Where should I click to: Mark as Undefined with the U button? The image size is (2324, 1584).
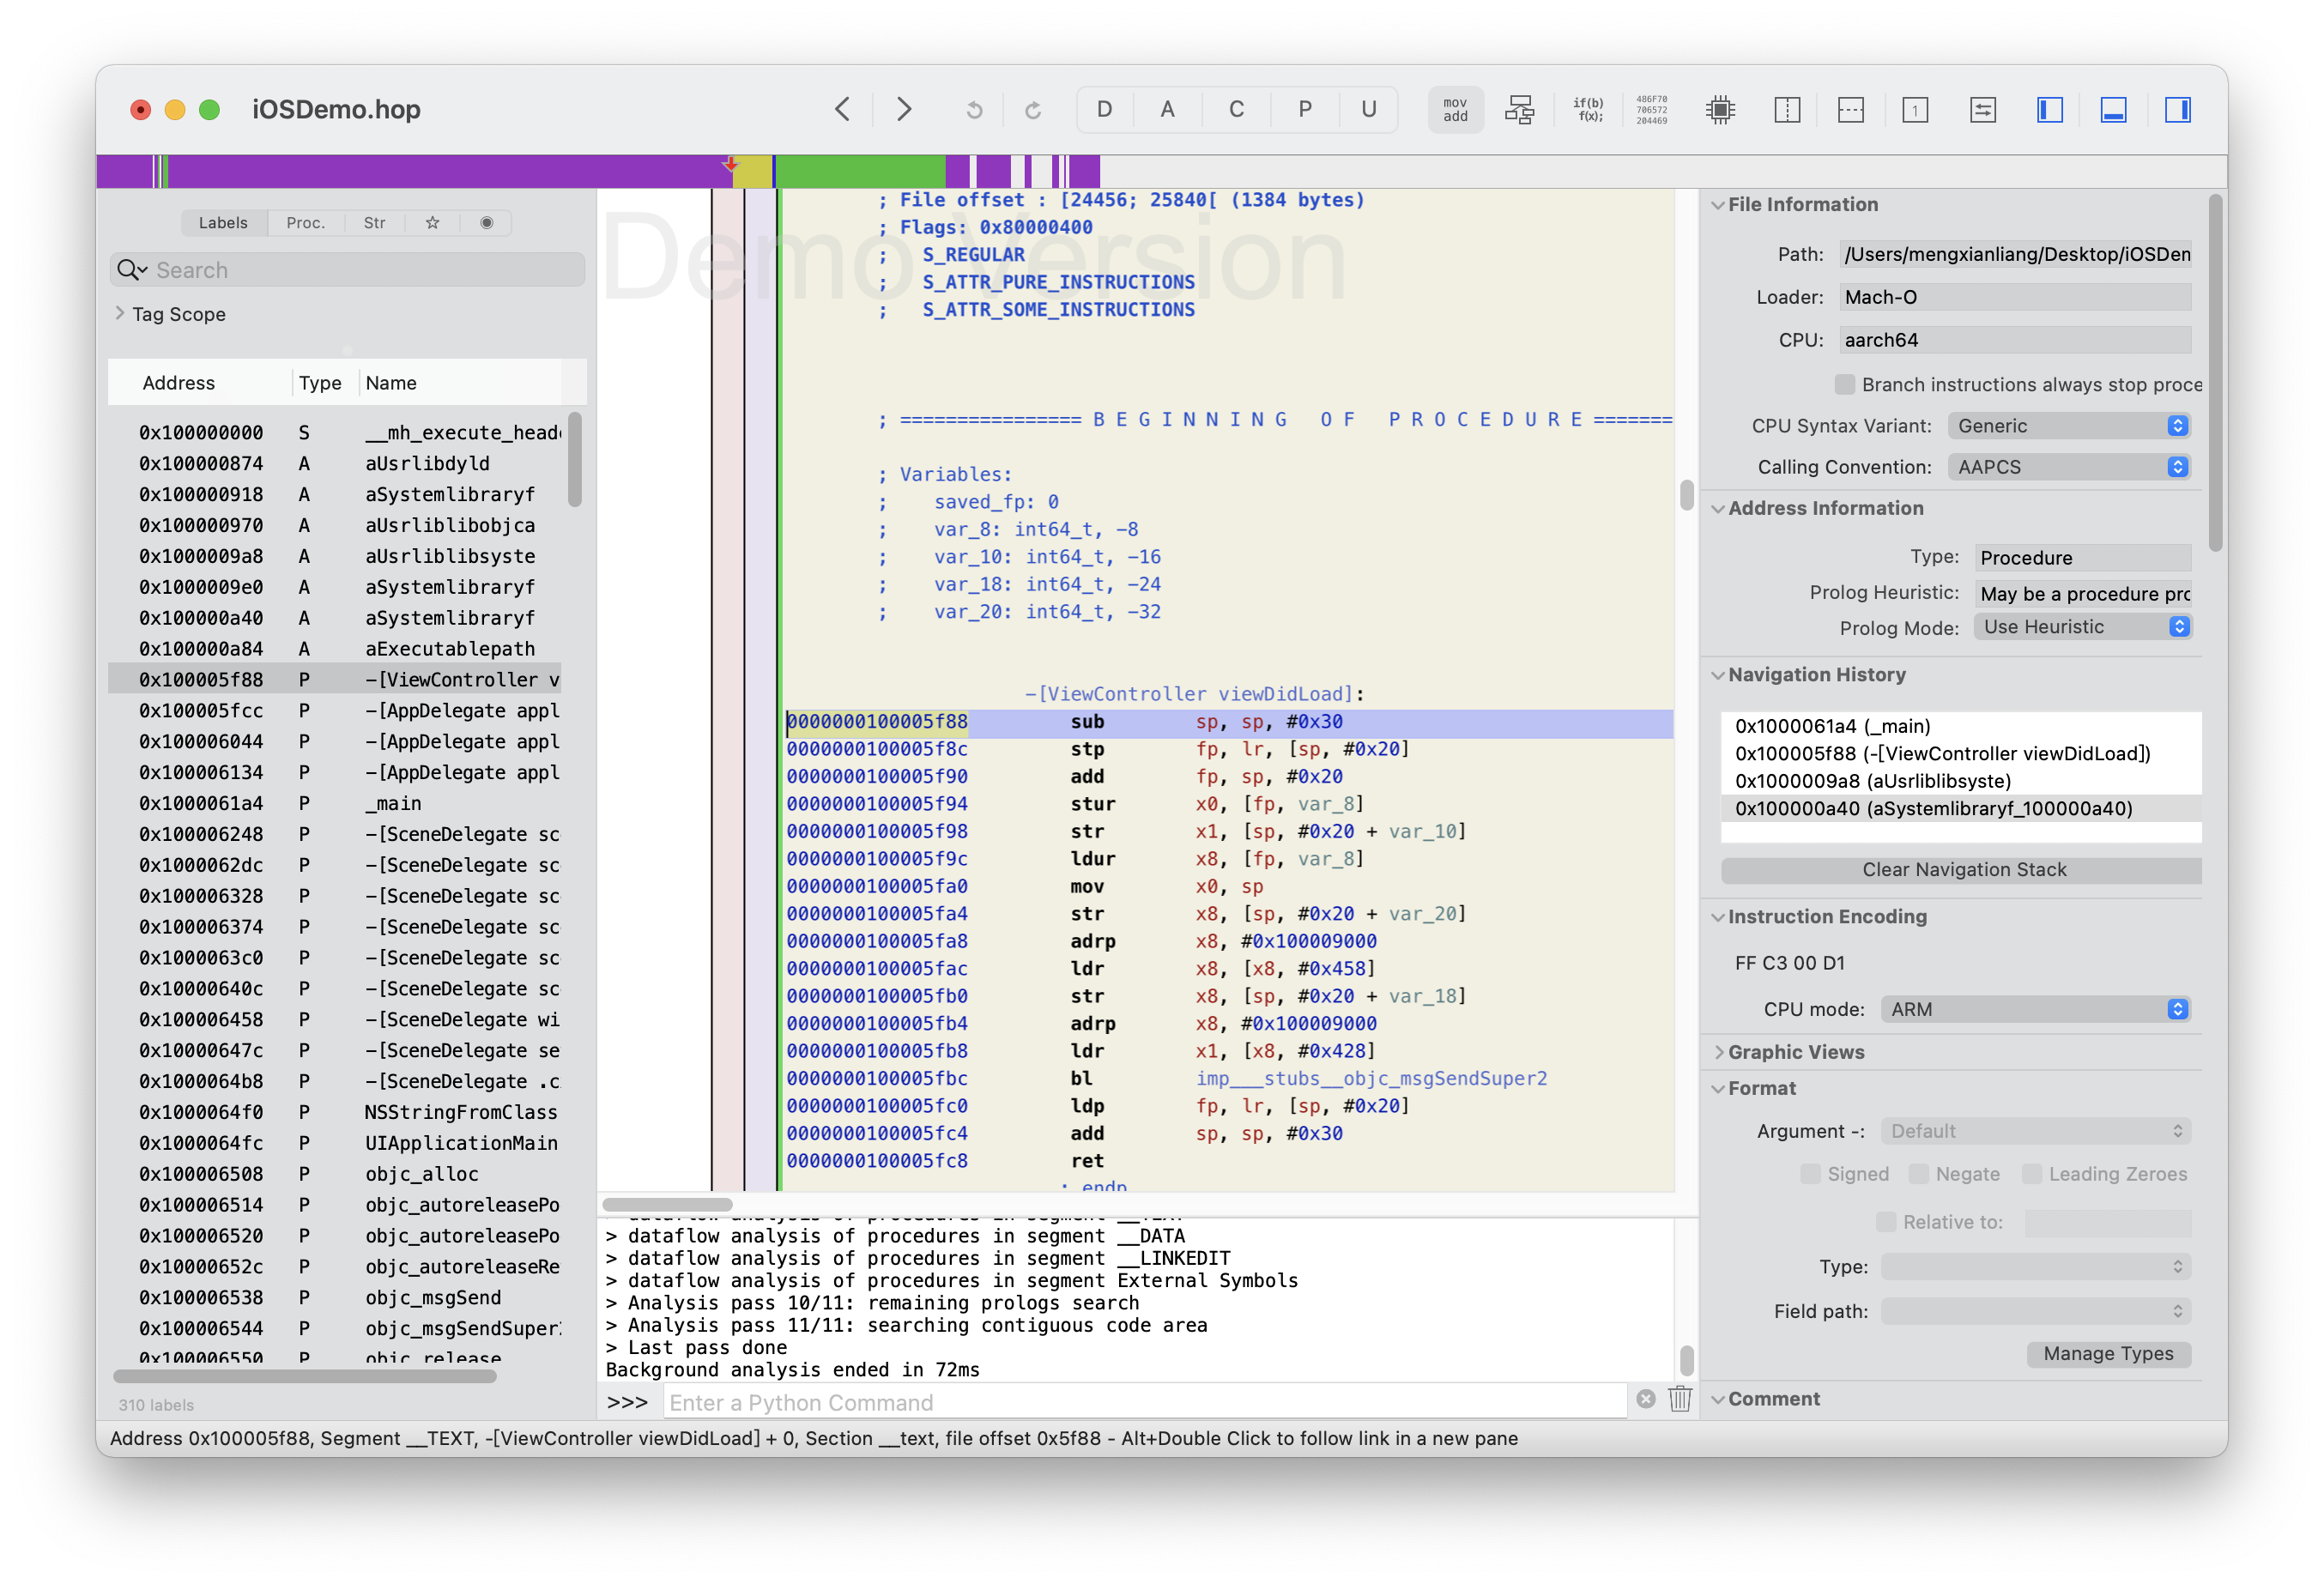point(1368,109)
